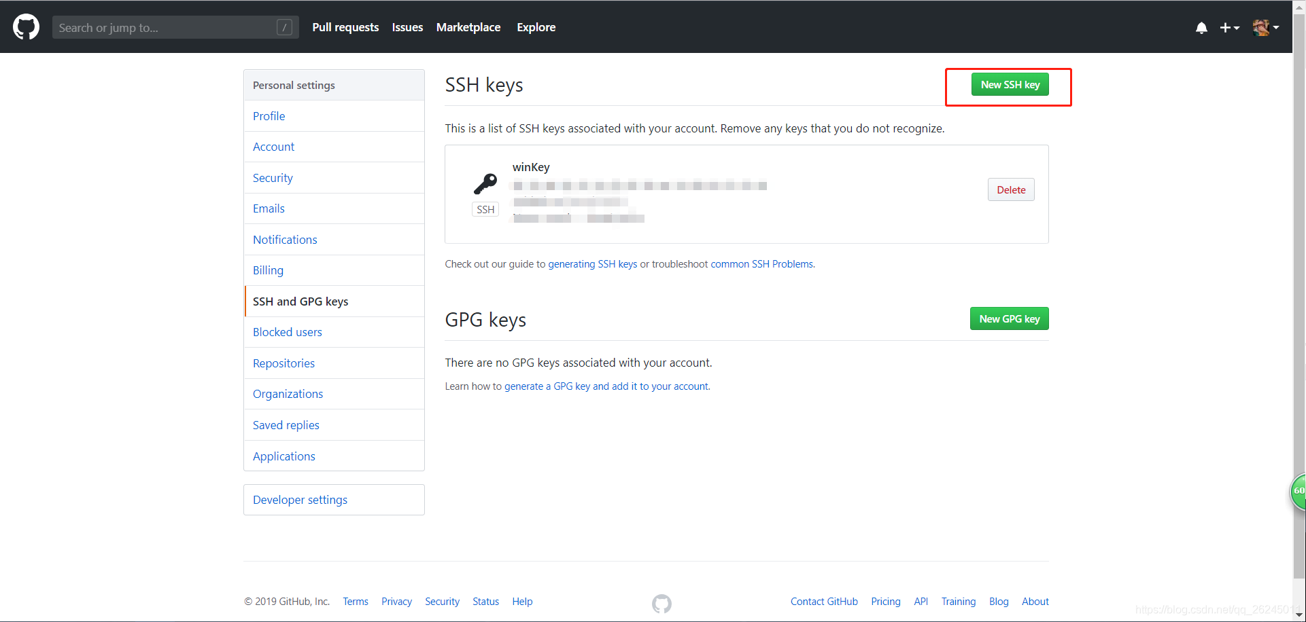Open the generating SSH keys guide link
Viewport: 1306px width, 622px height.
[x=593, y=264]
